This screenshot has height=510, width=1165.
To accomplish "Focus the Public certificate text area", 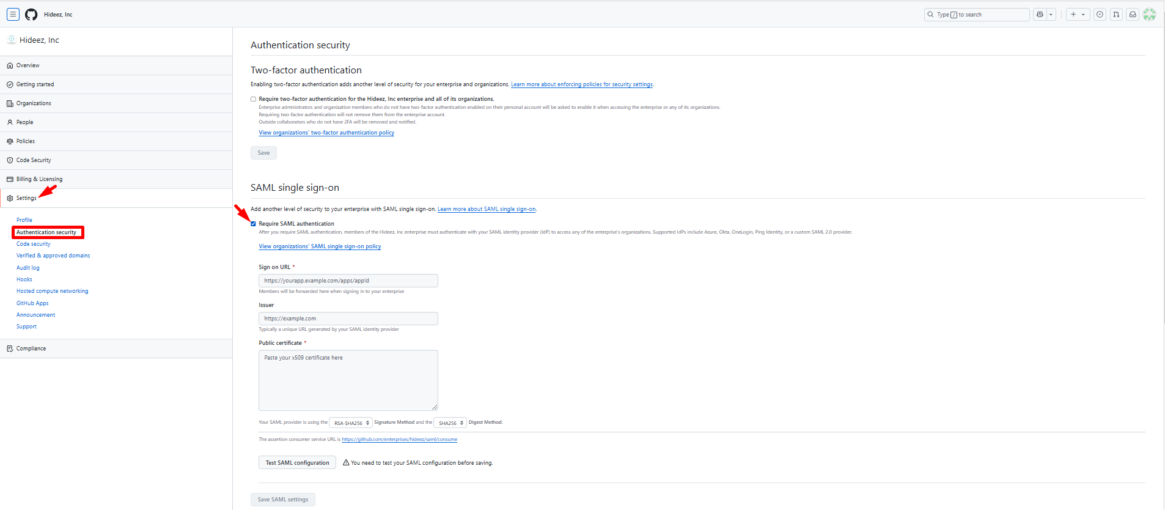I will click(348, 380).
